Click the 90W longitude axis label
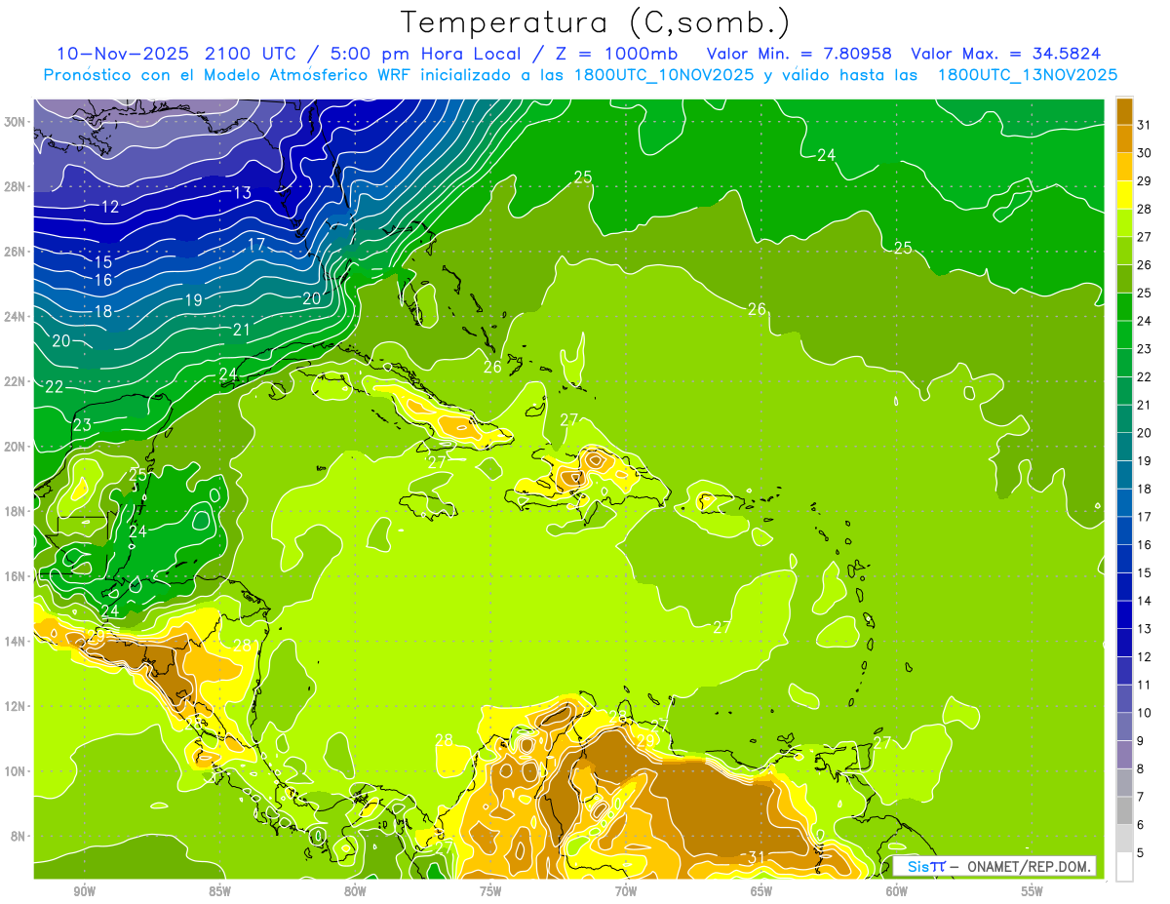The width and height of the screenshot is (1170, 904). coord(84,891)
